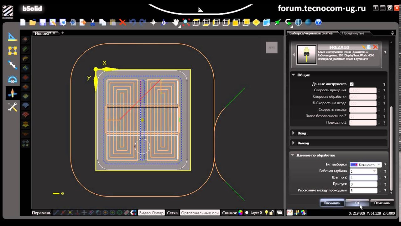Click the Припуск input field
The width and height of the screenshot is (401, 226).
[363, 184]
